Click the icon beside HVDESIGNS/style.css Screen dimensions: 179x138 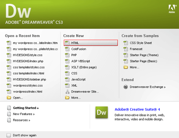click(9, 55)
